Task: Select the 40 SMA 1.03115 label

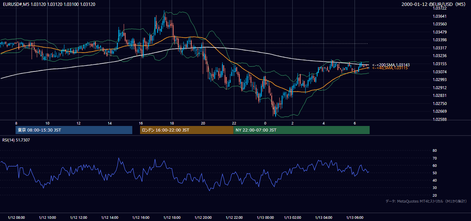Action: pyautogui.click(x=390, y=68)
